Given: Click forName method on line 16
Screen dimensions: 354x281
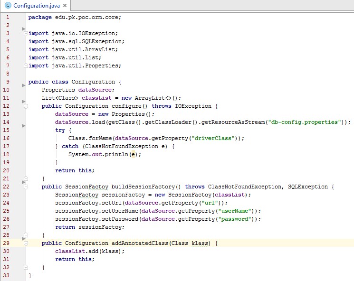Looking at the screenshot, I should click(100, 138).
